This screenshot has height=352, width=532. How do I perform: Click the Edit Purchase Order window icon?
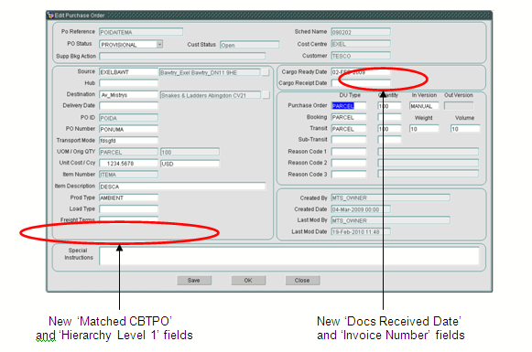[51, 16]
